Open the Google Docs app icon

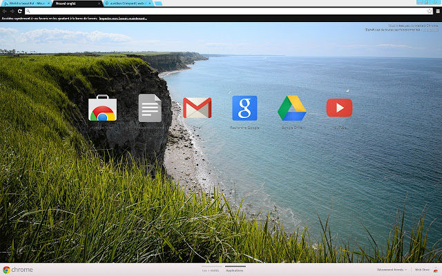tap(150, 108)
